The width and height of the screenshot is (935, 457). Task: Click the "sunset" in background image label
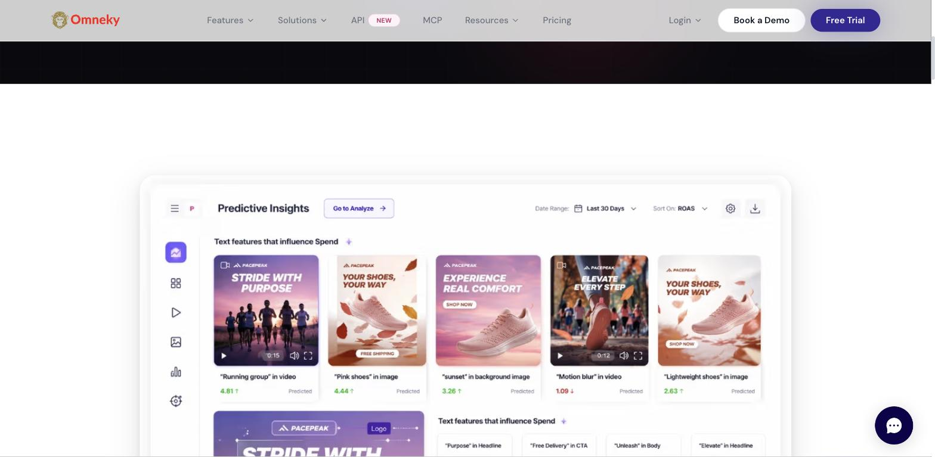(486, 377)
